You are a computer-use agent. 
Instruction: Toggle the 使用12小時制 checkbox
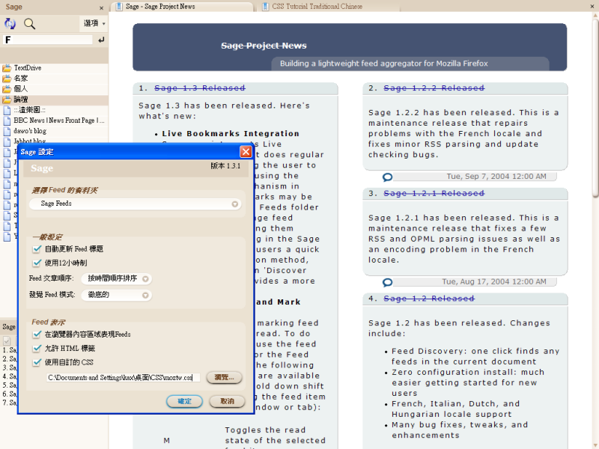click(x=37, y=263)
